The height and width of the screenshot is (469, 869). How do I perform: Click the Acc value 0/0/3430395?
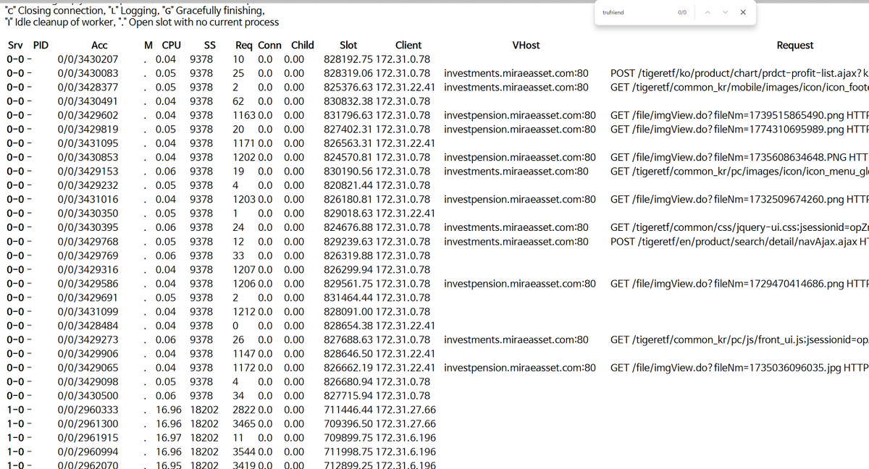[x=88, y=227]
